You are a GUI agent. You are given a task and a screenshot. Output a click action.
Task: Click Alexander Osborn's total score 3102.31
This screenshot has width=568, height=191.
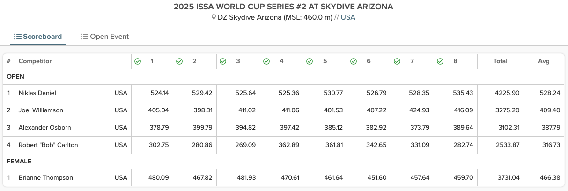508,127
